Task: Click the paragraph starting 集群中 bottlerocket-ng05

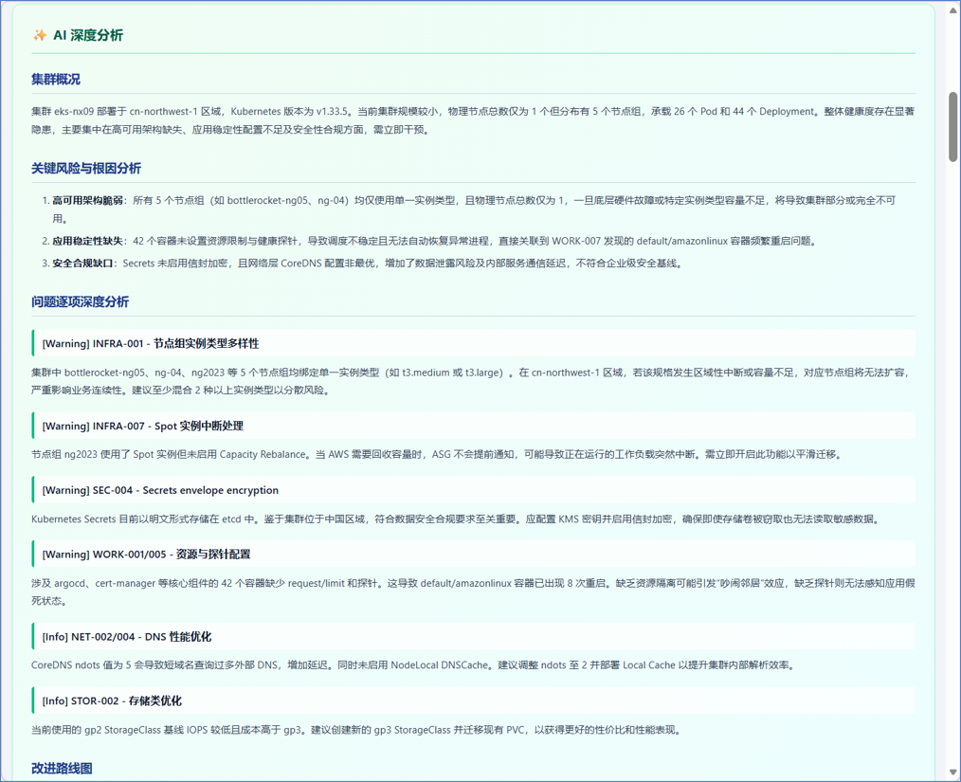Action: (473, 381)
